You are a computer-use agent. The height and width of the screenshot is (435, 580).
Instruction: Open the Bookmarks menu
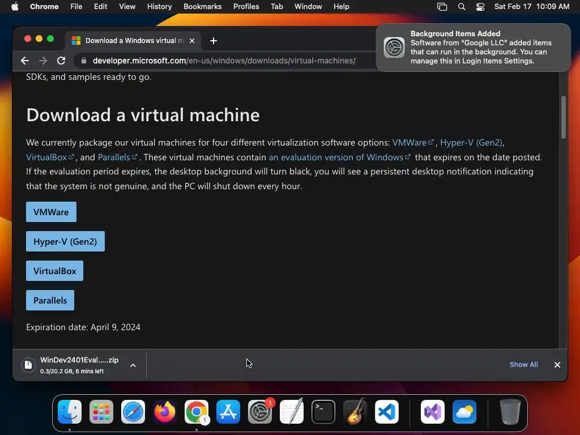pyautogui.click(x=203, y=7)
